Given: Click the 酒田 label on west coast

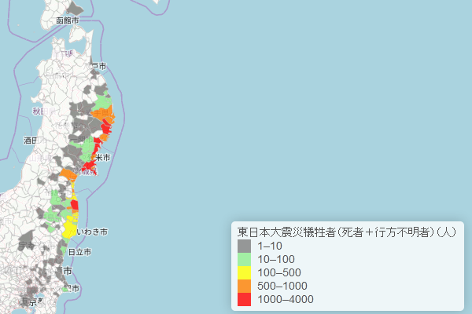Looking at the screenshot, I should pyautogui.click(x=31, y=141).
